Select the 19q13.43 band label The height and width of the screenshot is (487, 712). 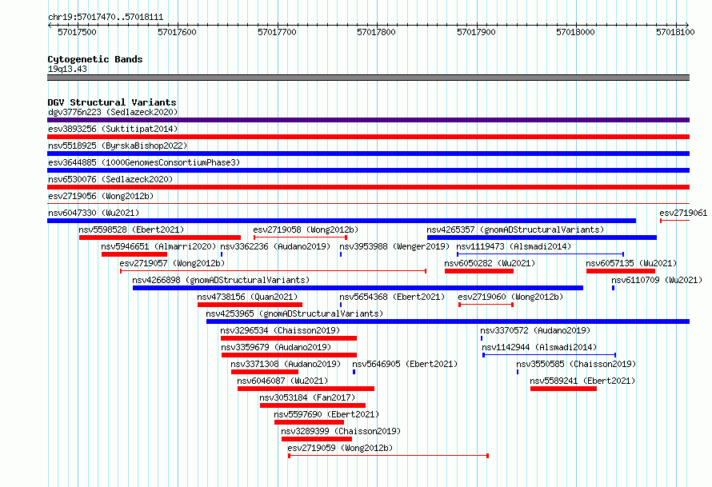coord(67,69)
